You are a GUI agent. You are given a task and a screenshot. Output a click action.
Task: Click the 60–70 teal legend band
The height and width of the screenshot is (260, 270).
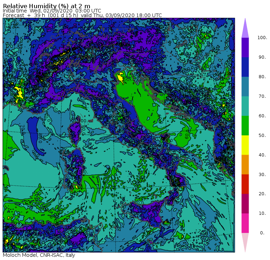[x=245, y=106]
